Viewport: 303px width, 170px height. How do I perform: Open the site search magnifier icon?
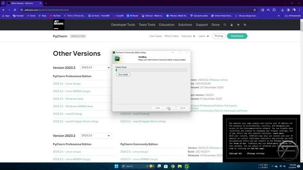(x=225, y=25)
